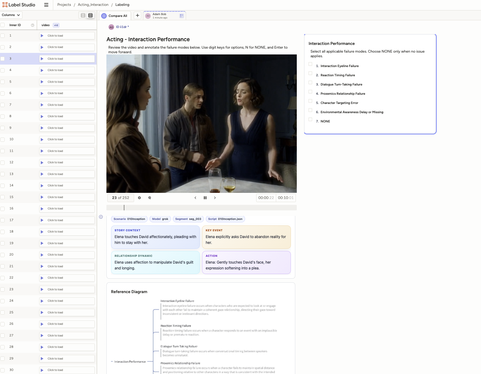481x374 pixels.
Task: Pause the video playback
Action: 205,198
